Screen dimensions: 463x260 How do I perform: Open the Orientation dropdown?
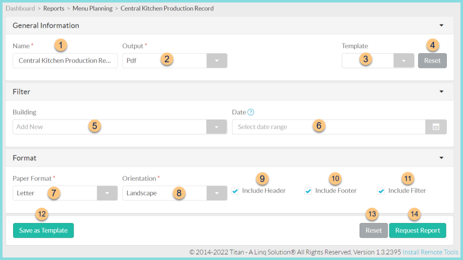point(217,193)
